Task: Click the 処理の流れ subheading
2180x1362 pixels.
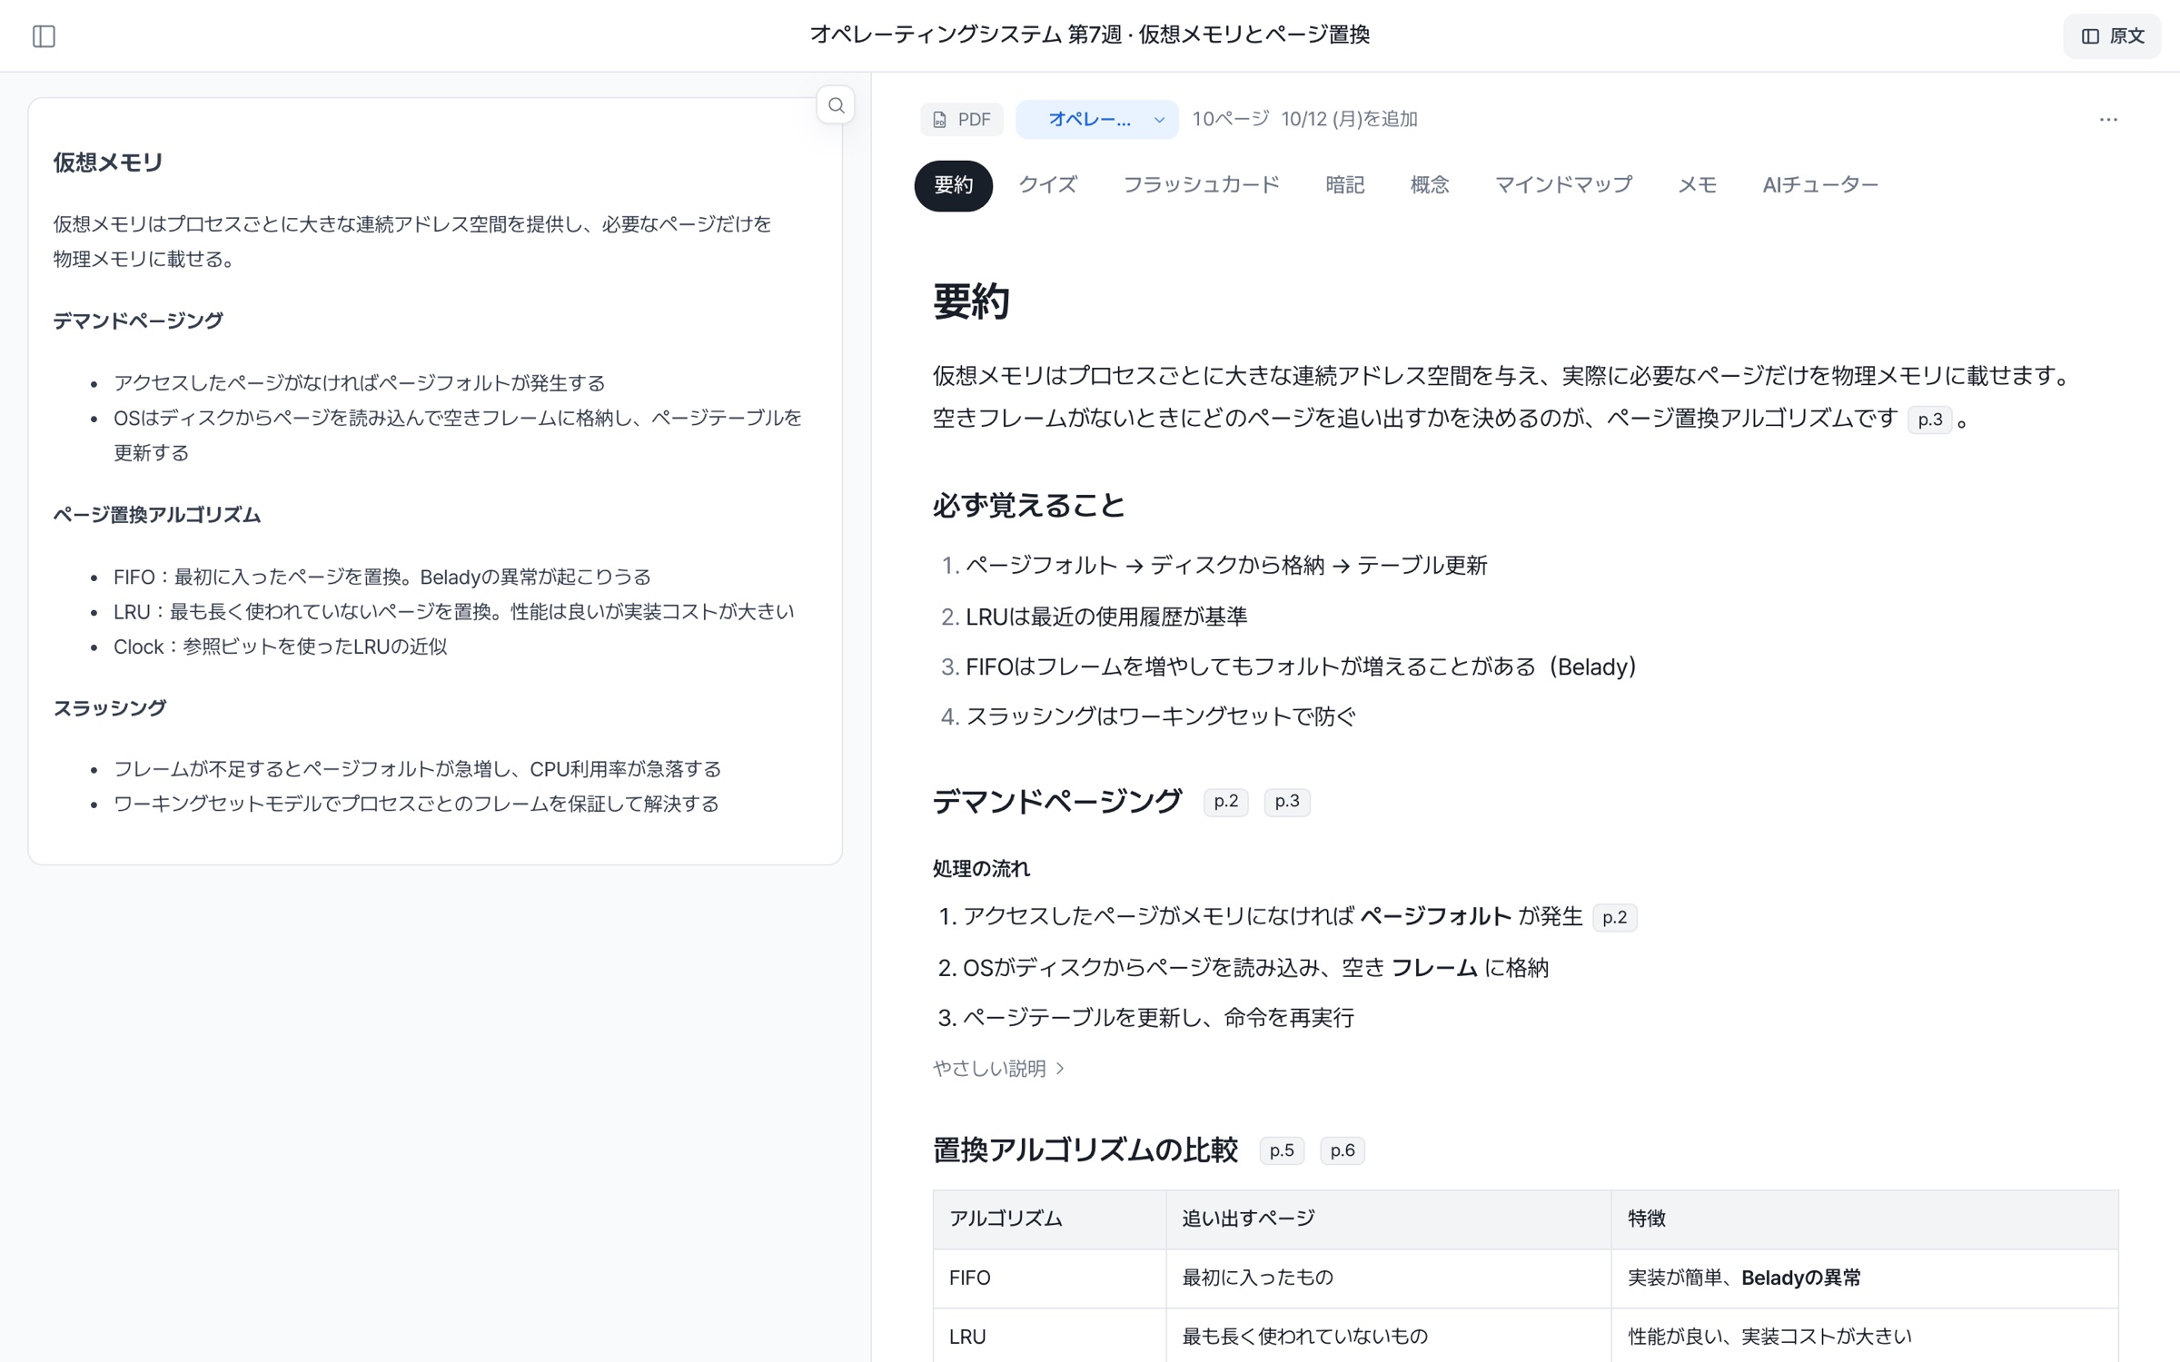Action: click(981, 869)
